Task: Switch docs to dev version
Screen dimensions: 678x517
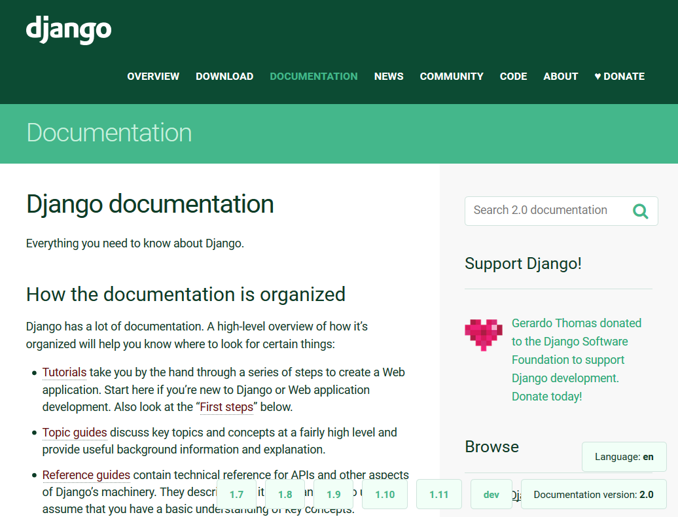Action: tap(491, 495)
